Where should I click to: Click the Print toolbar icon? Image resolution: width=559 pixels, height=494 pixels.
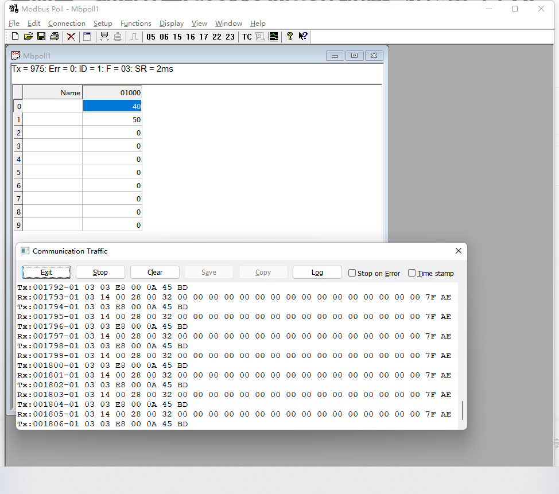[55, 36]
